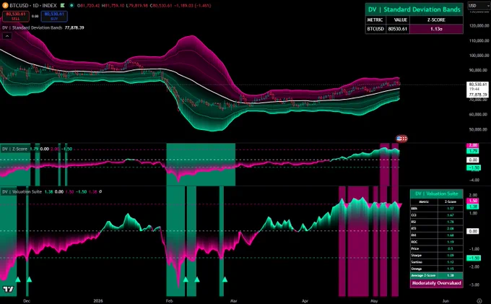The height and width of the screenshot is (304, 491).
Task: Click the 50,000.00 price axis label
Action: click(479, 129)
